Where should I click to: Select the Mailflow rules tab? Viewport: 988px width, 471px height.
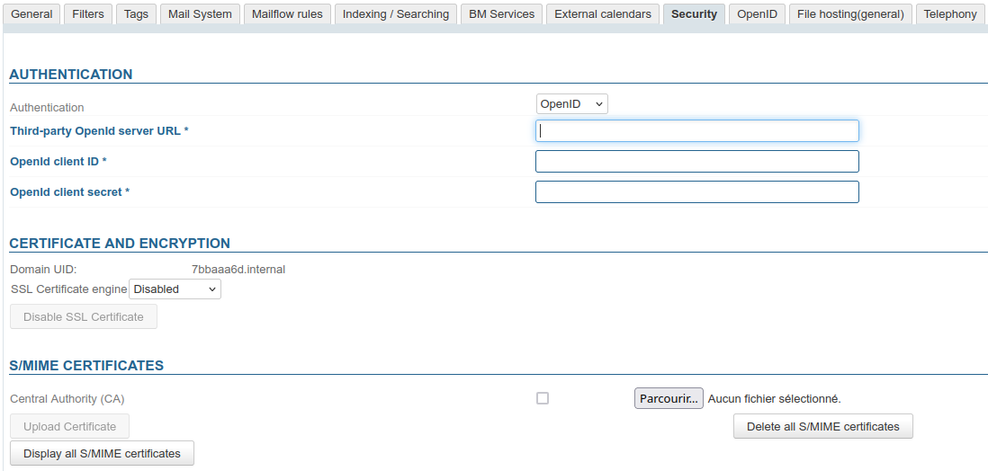pos(287,14)
